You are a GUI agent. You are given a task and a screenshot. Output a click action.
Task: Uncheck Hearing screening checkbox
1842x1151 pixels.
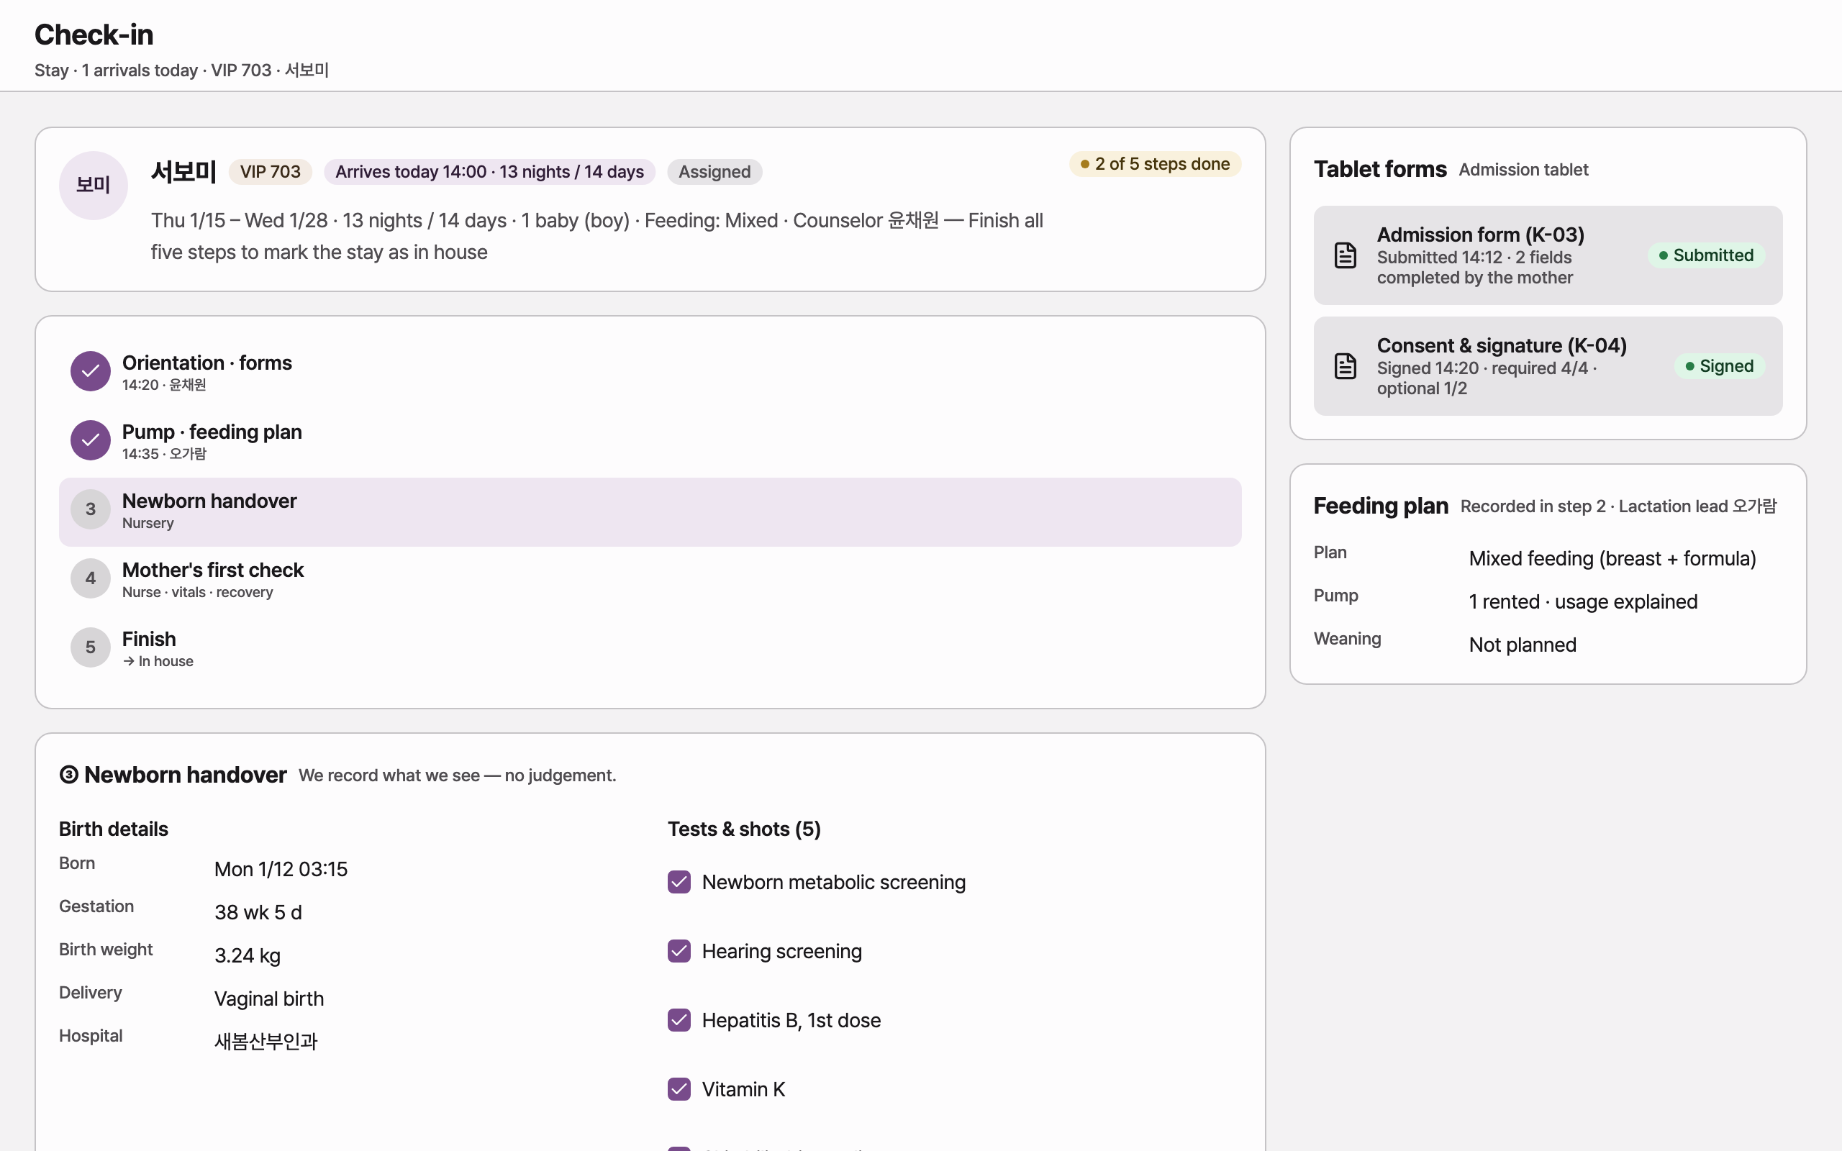679,951
